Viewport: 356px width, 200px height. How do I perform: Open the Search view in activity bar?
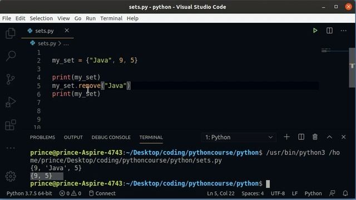(11, 56)
